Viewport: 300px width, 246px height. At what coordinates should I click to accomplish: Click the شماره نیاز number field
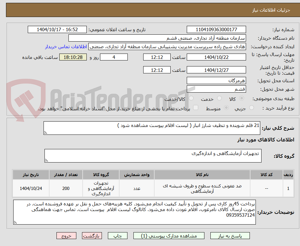216,29
